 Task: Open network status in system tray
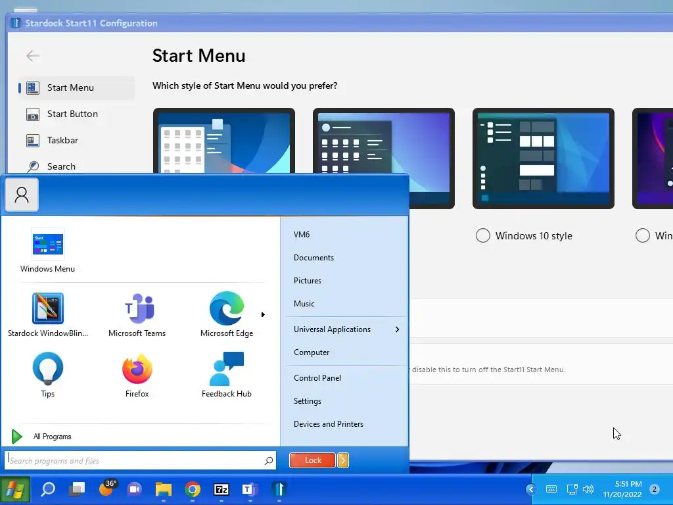tap(572, 489)
